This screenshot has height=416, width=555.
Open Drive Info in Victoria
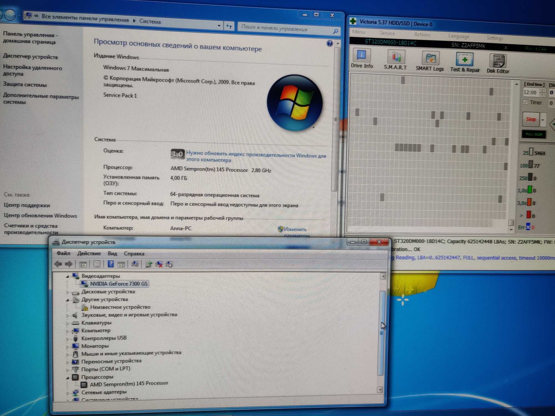click(x=361, y=59)
